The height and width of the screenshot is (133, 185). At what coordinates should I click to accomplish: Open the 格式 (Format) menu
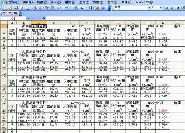click(x=70, y=2)
